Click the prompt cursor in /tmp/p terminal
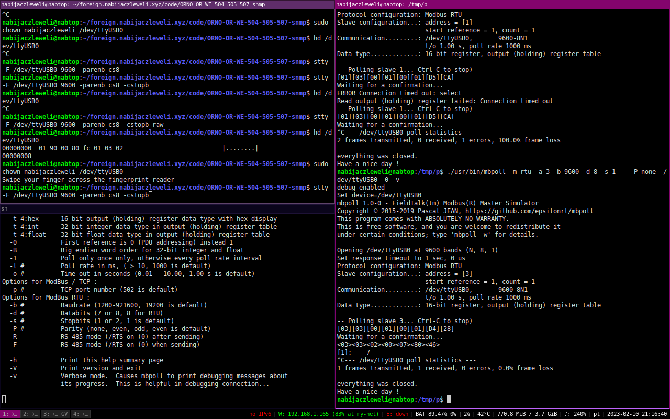Viewport: 670px width, 419px height. coord(449,400)
